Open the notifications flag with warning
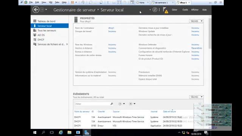Viewport: 242px width, 136px height. tap(166, 10)
